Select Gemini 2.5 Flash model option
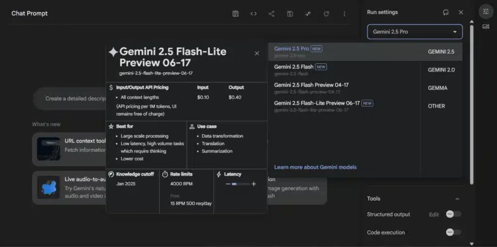The width and height of the screenshot is (497, 247). tap(344, 70)
